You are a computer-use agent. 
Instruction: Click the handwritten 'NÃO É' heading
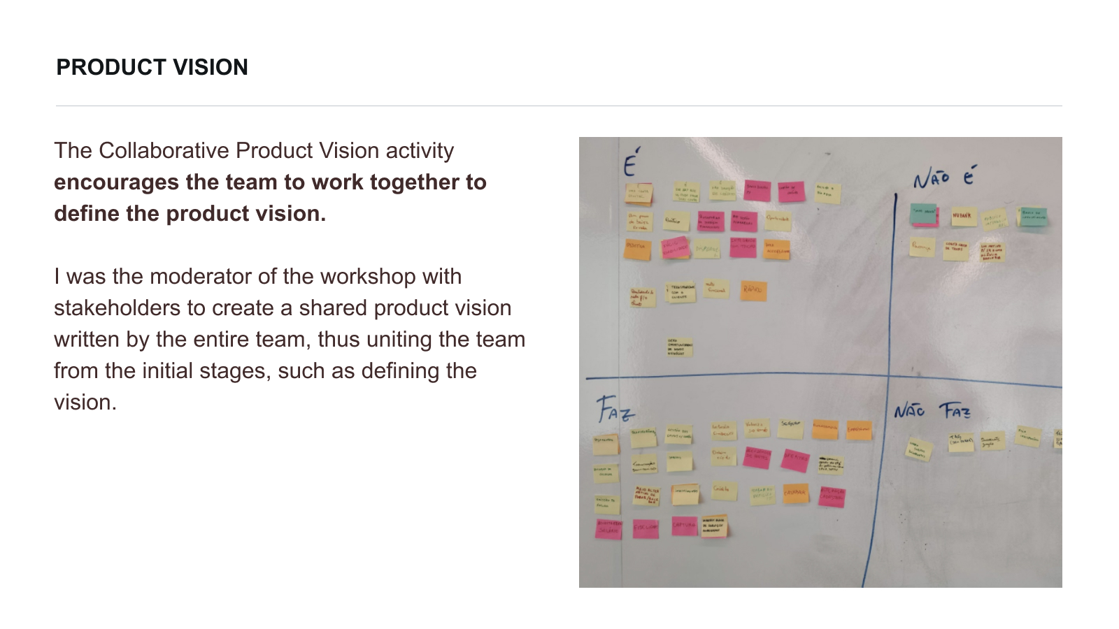[x=943, y=178]
